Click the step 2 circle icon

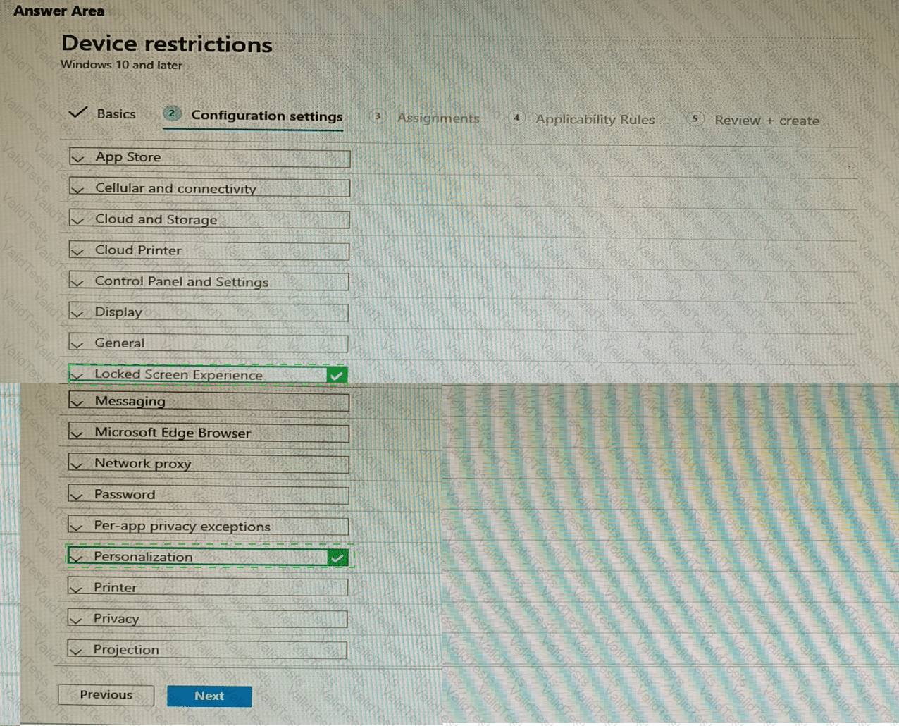pos(172,113)
